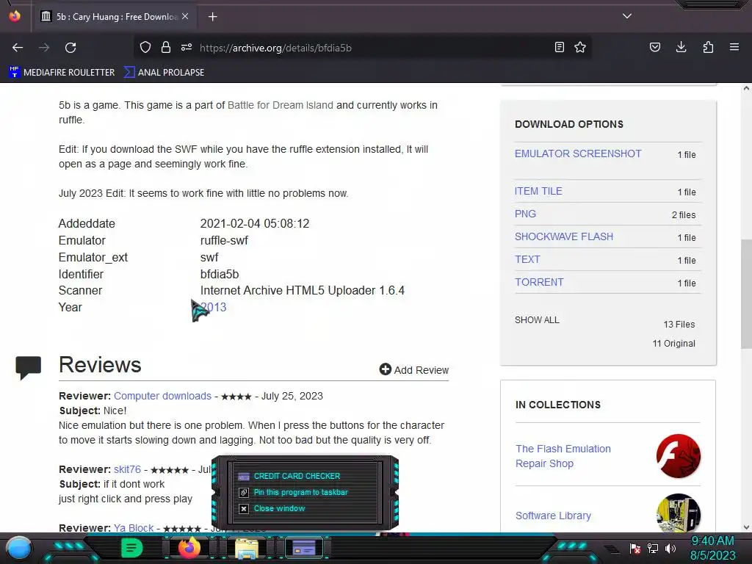Select the 5b : Cary Huang tab
Screen dimensions: 752x564
(x=114, y=17)
